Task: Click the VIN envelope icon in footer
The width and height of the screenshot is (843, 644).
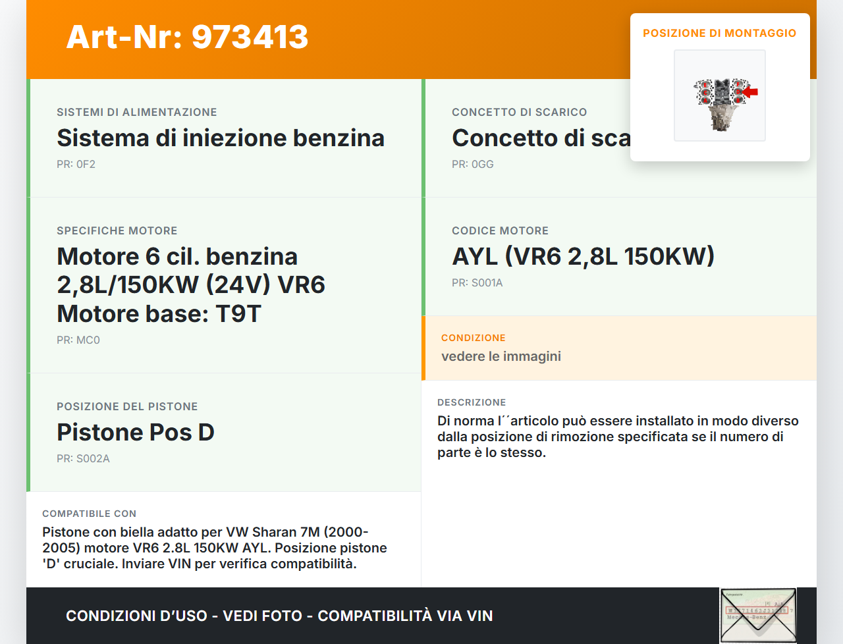Action: click(x=757, y=616)
